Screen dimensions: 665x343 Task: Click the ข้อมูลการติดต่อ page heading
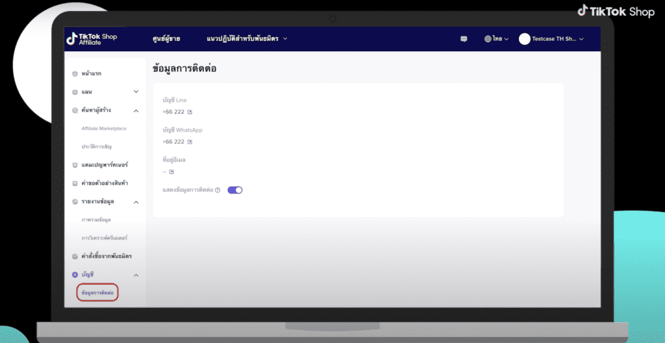pos(184,69)
